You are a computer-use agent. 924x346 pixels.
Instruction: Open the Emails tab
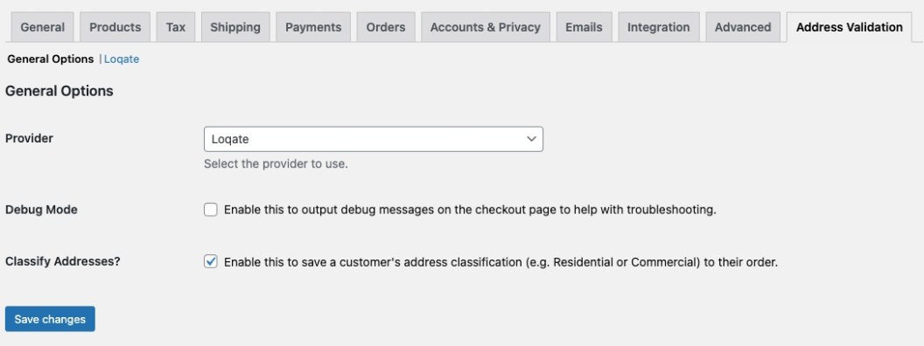coord(584,27)
